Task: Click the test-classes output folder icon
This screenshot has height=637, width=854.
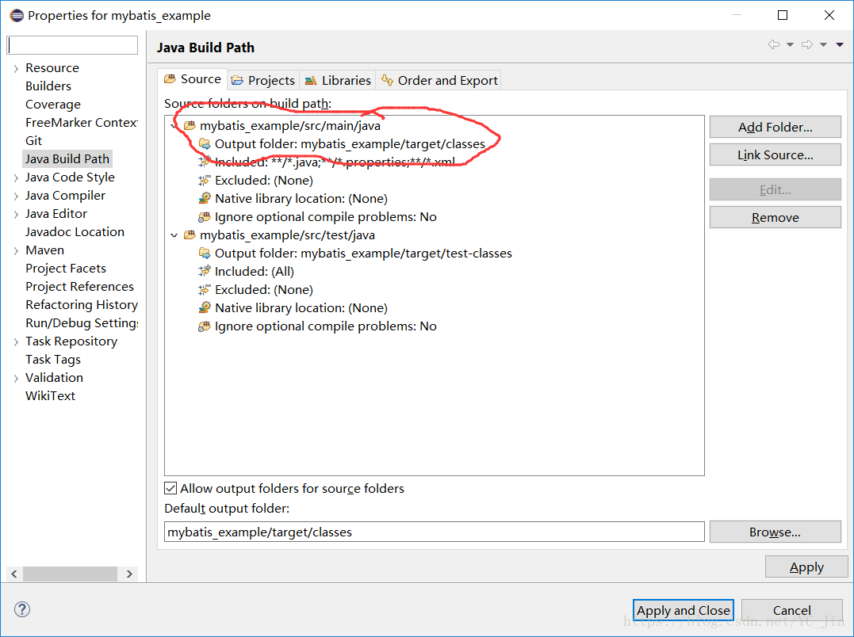Action: [x=205, y=254]
